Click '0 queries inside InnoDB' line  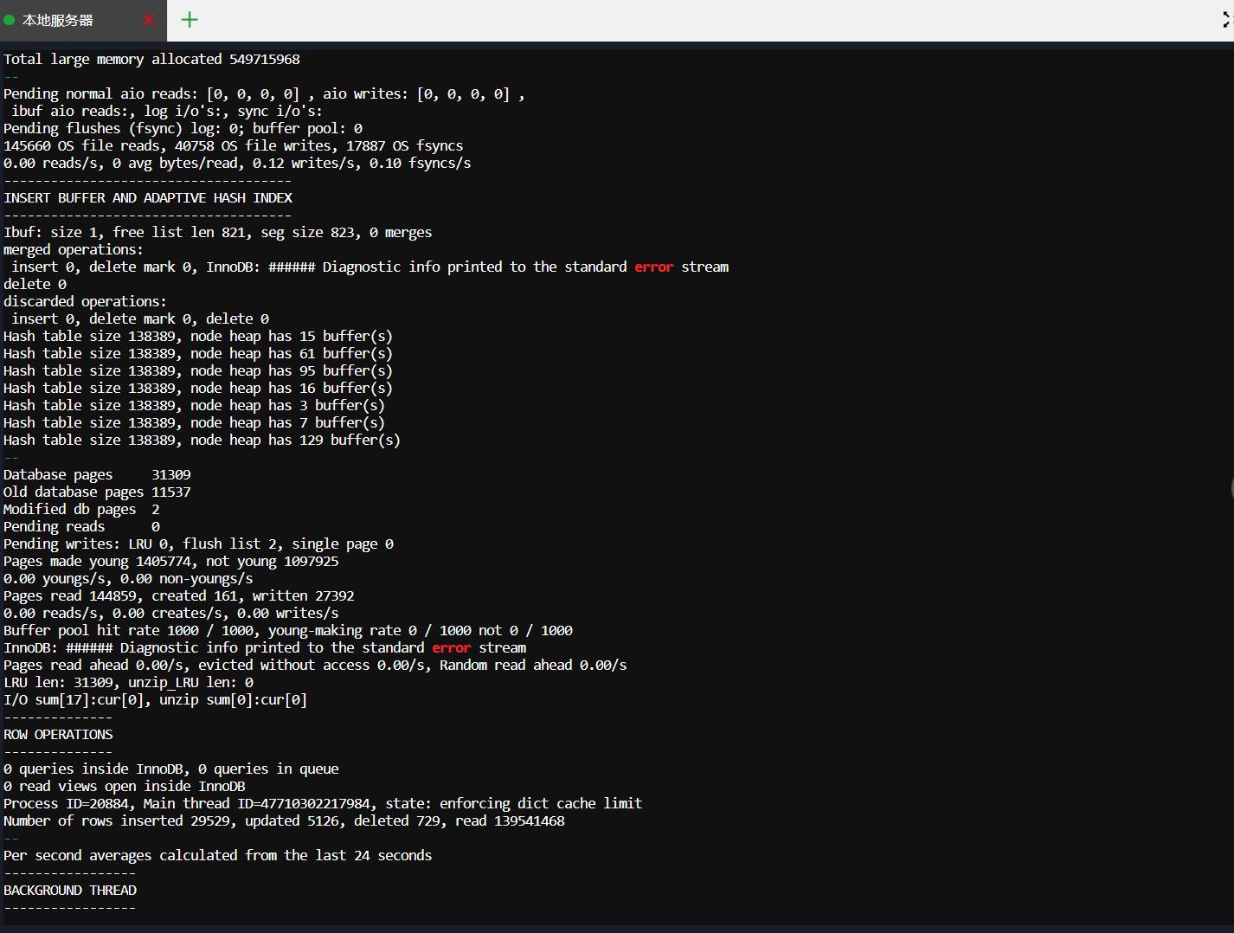(171, 769)
